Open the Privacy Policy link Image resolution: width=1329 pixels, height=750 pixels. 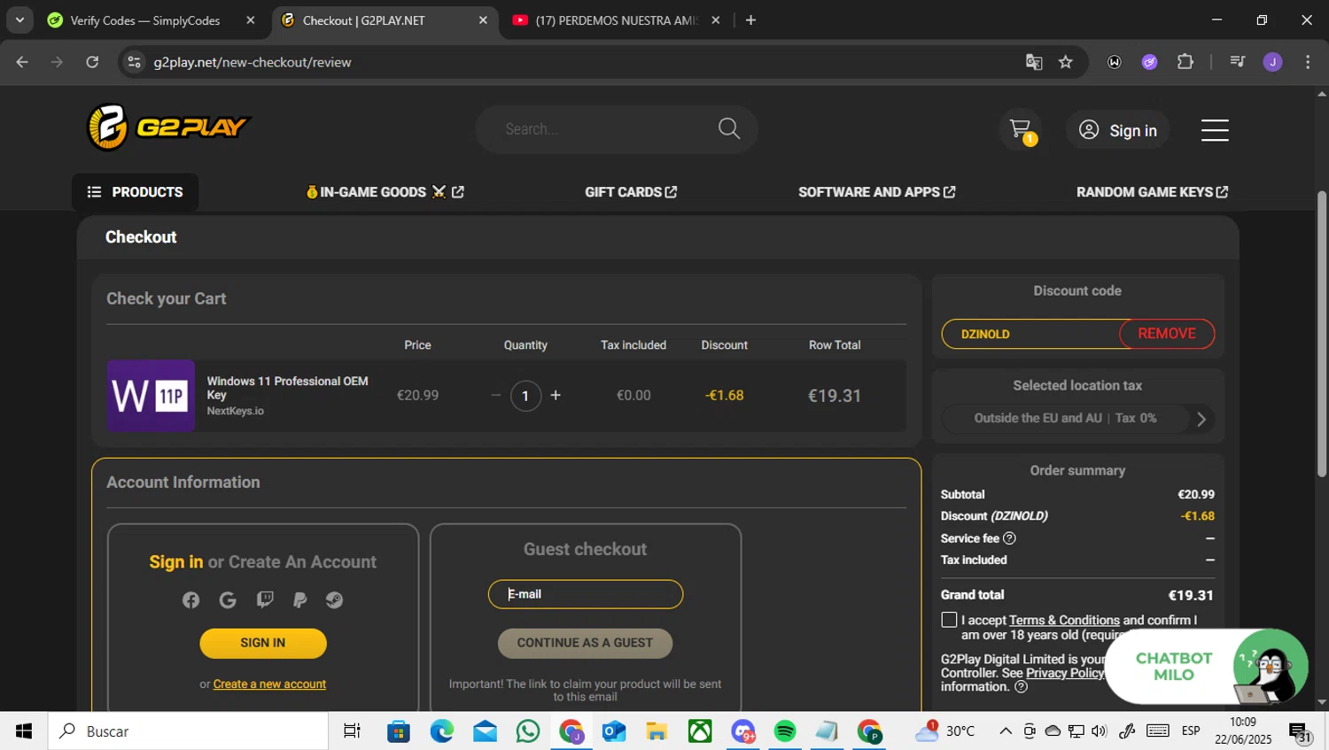tap(1065, 674)
